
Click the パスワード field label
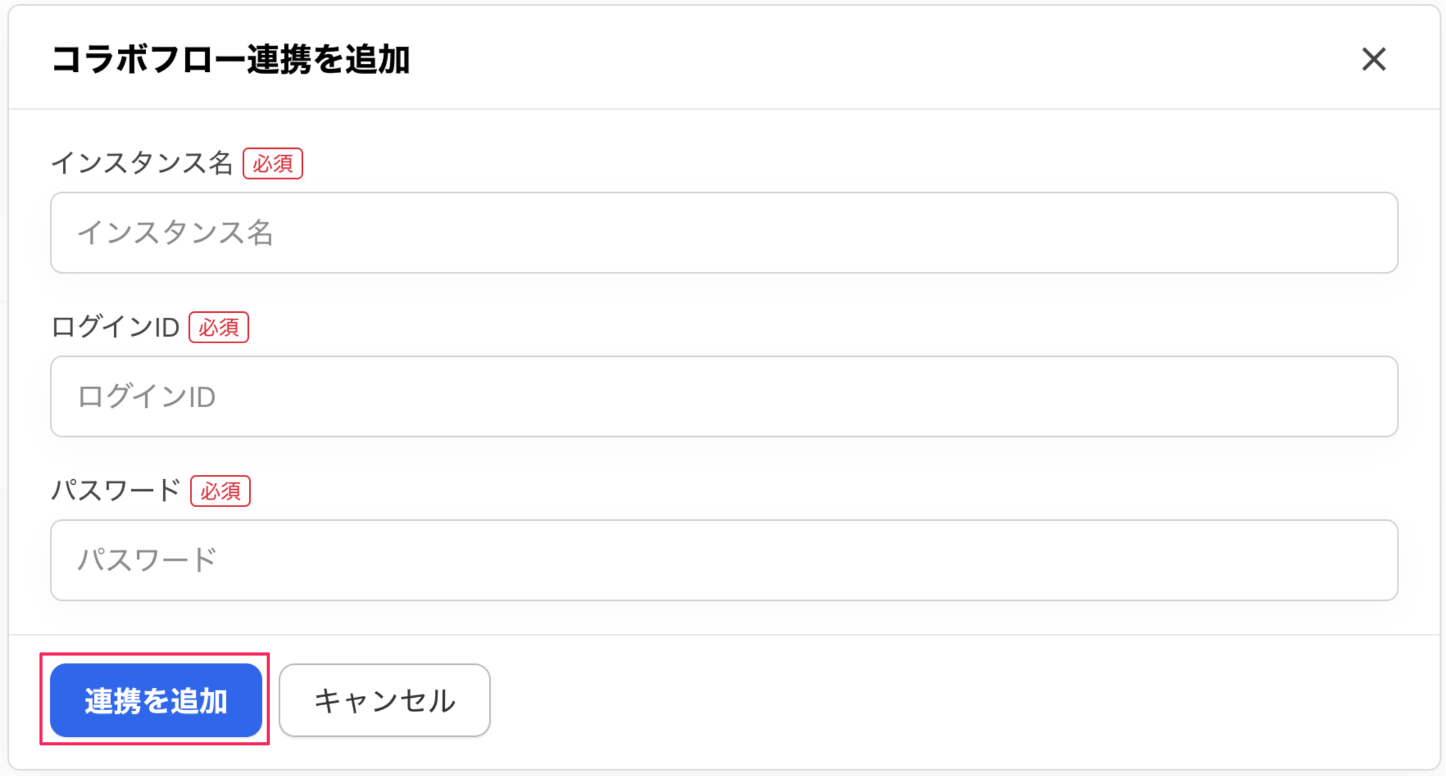click(x=116, y=491)
